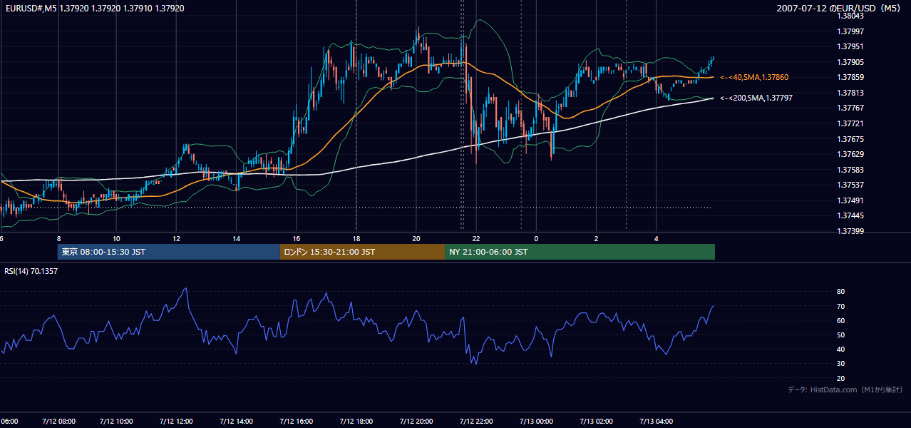Click the 7/12 12:00 time label
The image size is (911, 428).
point(177,422)
